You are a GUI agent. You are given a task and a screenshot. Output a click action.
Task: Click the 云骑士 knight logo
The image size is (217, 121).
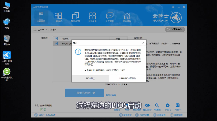(x=176, y=17)
